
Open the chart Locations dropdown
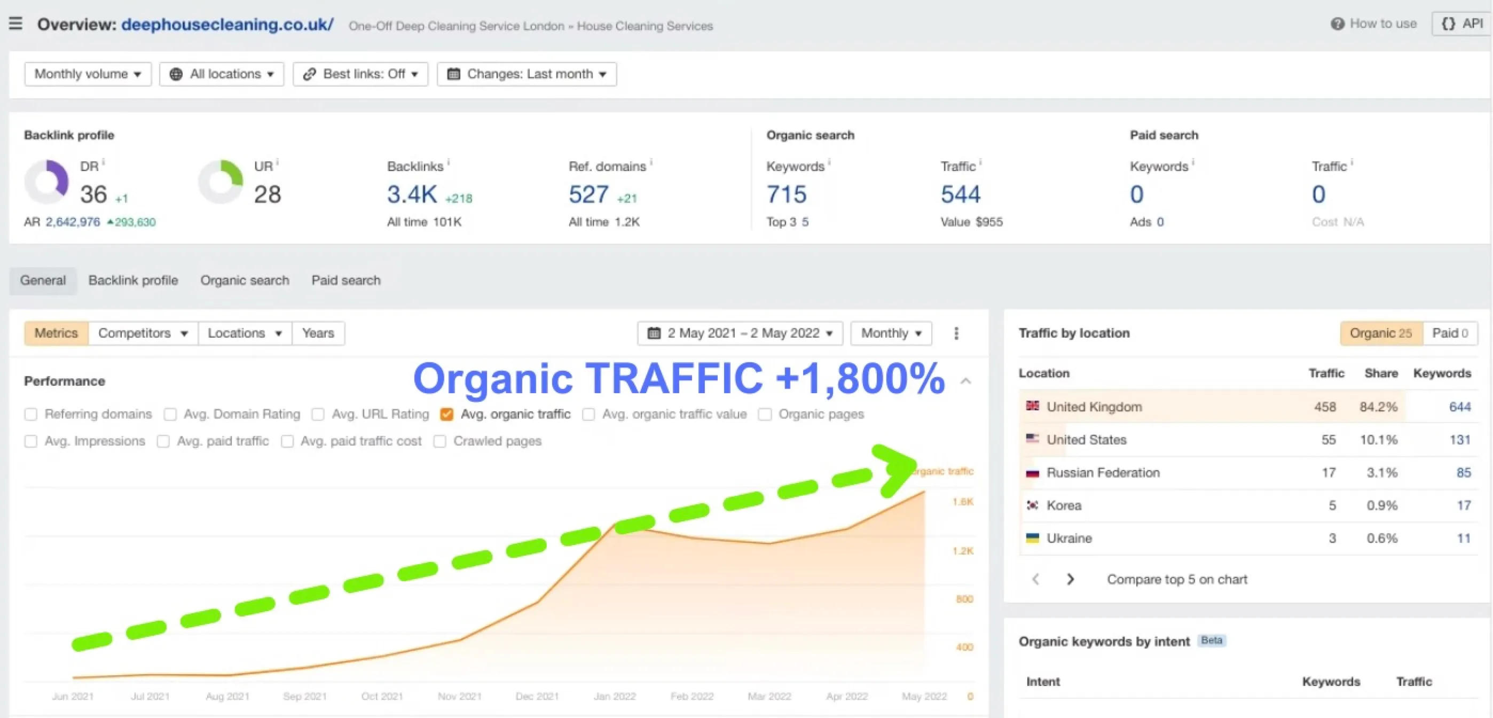coord(245,333)
